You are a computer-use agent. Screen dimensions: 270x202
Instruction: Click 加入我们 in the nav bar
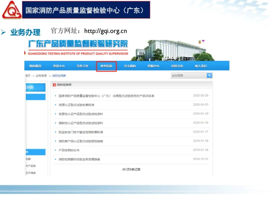(201, 66)
